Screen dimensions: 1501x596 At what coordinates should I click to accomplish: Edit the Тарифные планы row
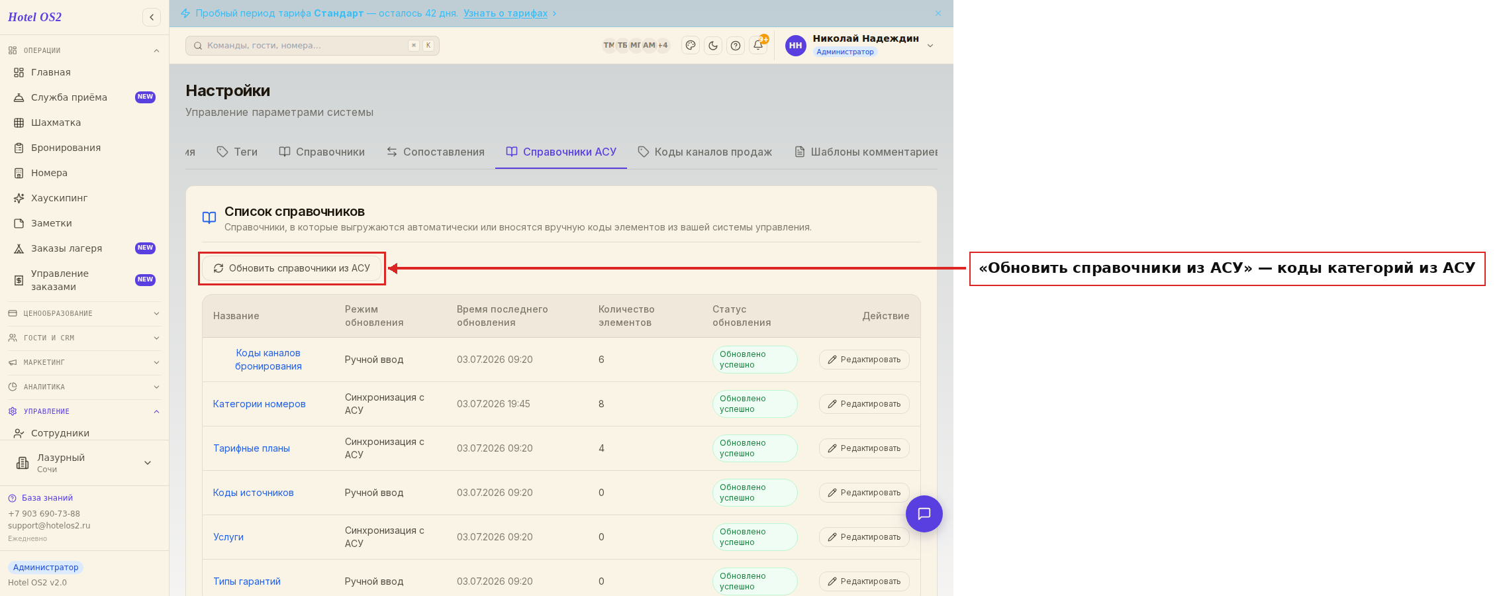point(864,448)
